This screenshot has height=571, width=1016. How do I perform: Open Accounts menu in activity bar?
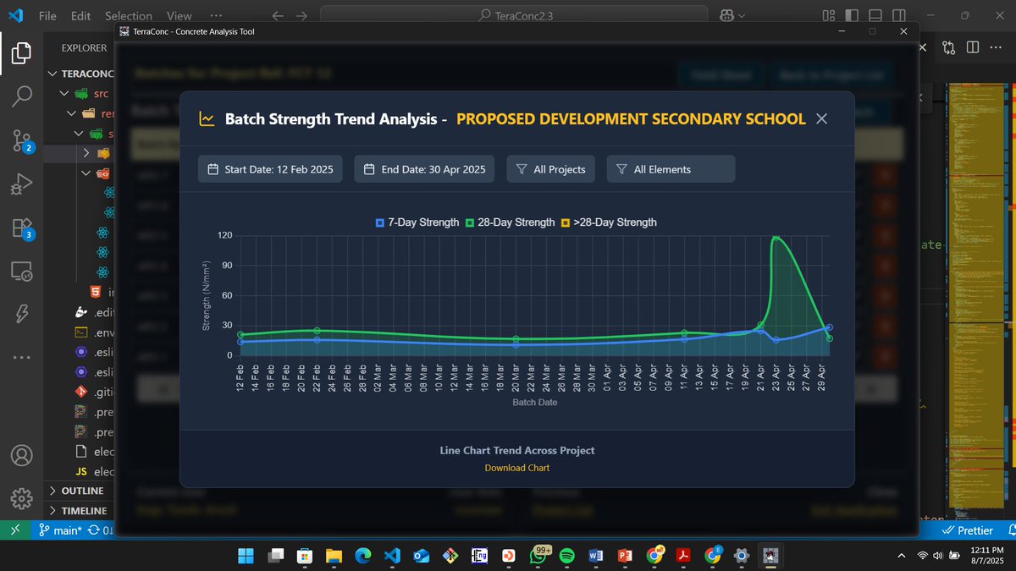point(21,455)
